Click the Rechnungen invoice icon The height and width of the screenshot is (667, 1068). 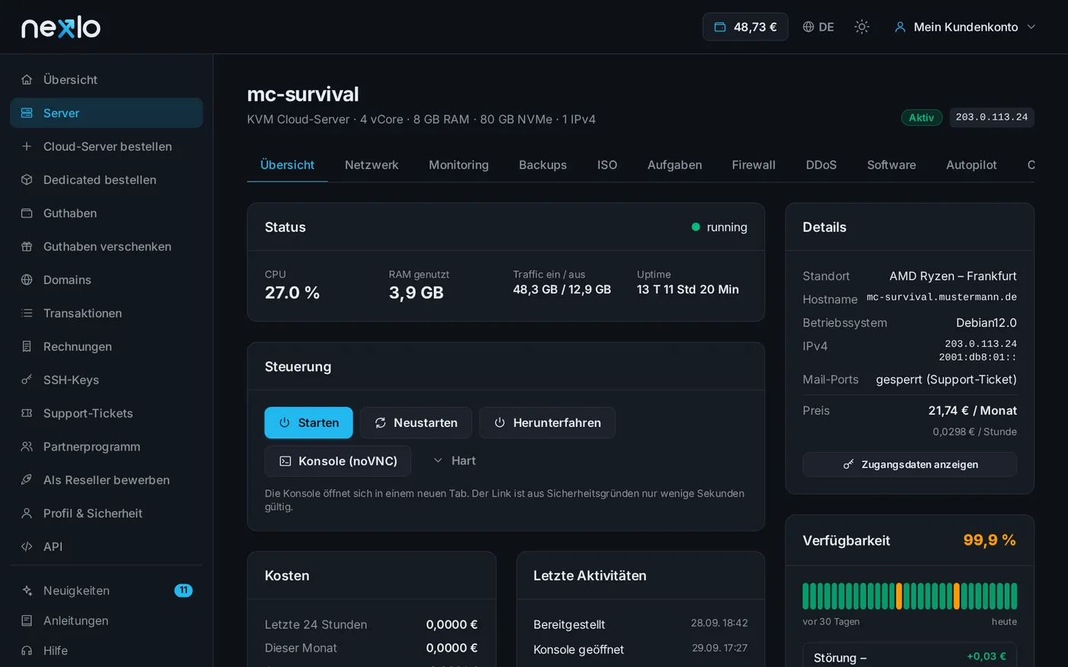coord(27,347)
